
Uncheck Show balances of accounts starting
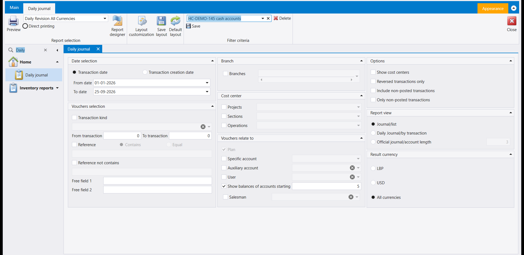coord(224,186)
